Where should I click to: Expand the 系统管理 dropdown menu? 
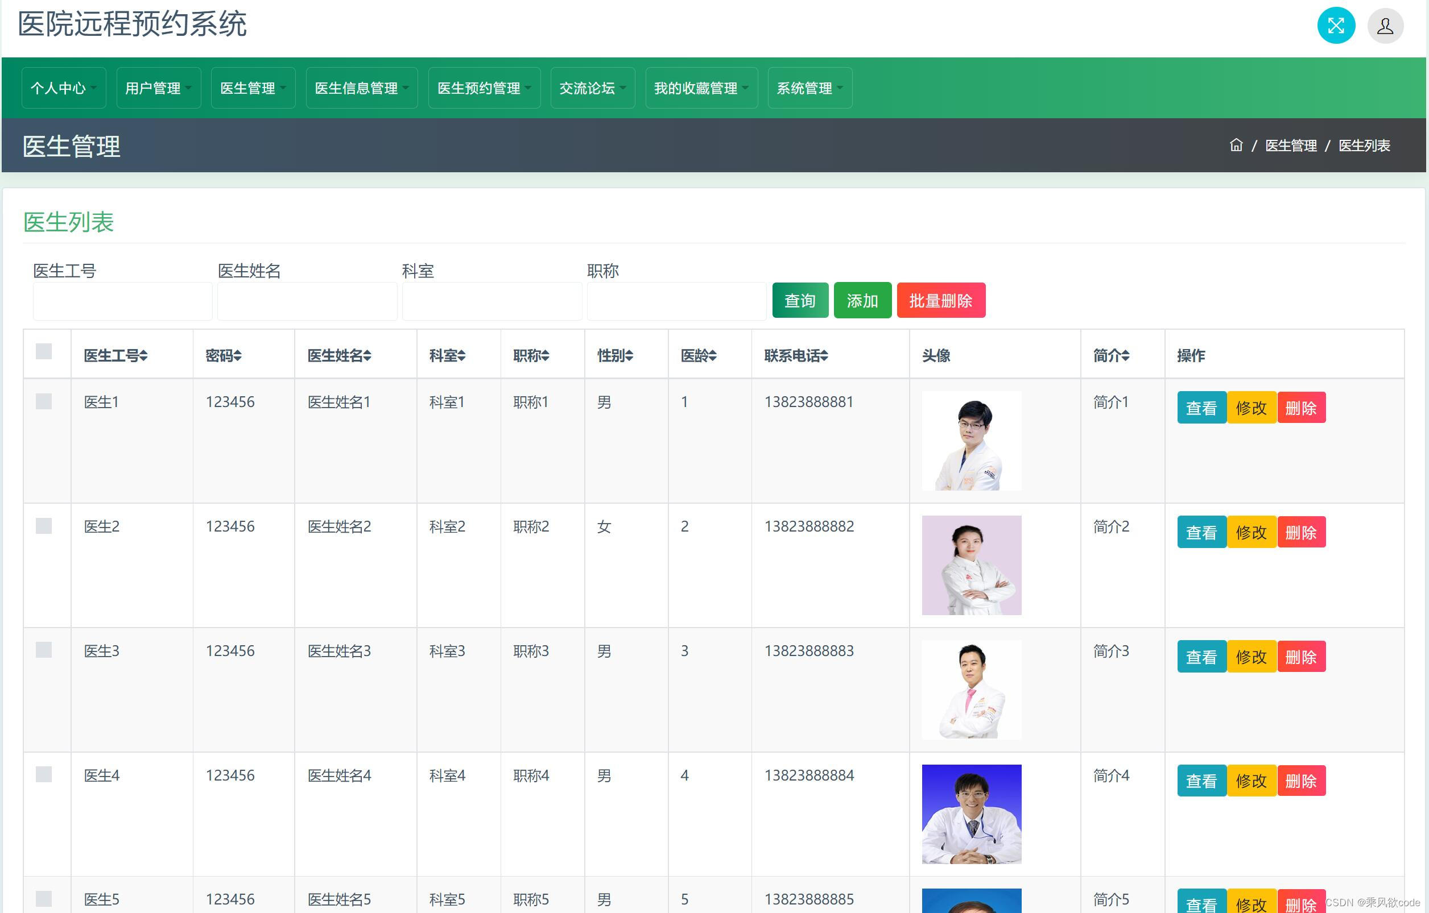[810, 88]
